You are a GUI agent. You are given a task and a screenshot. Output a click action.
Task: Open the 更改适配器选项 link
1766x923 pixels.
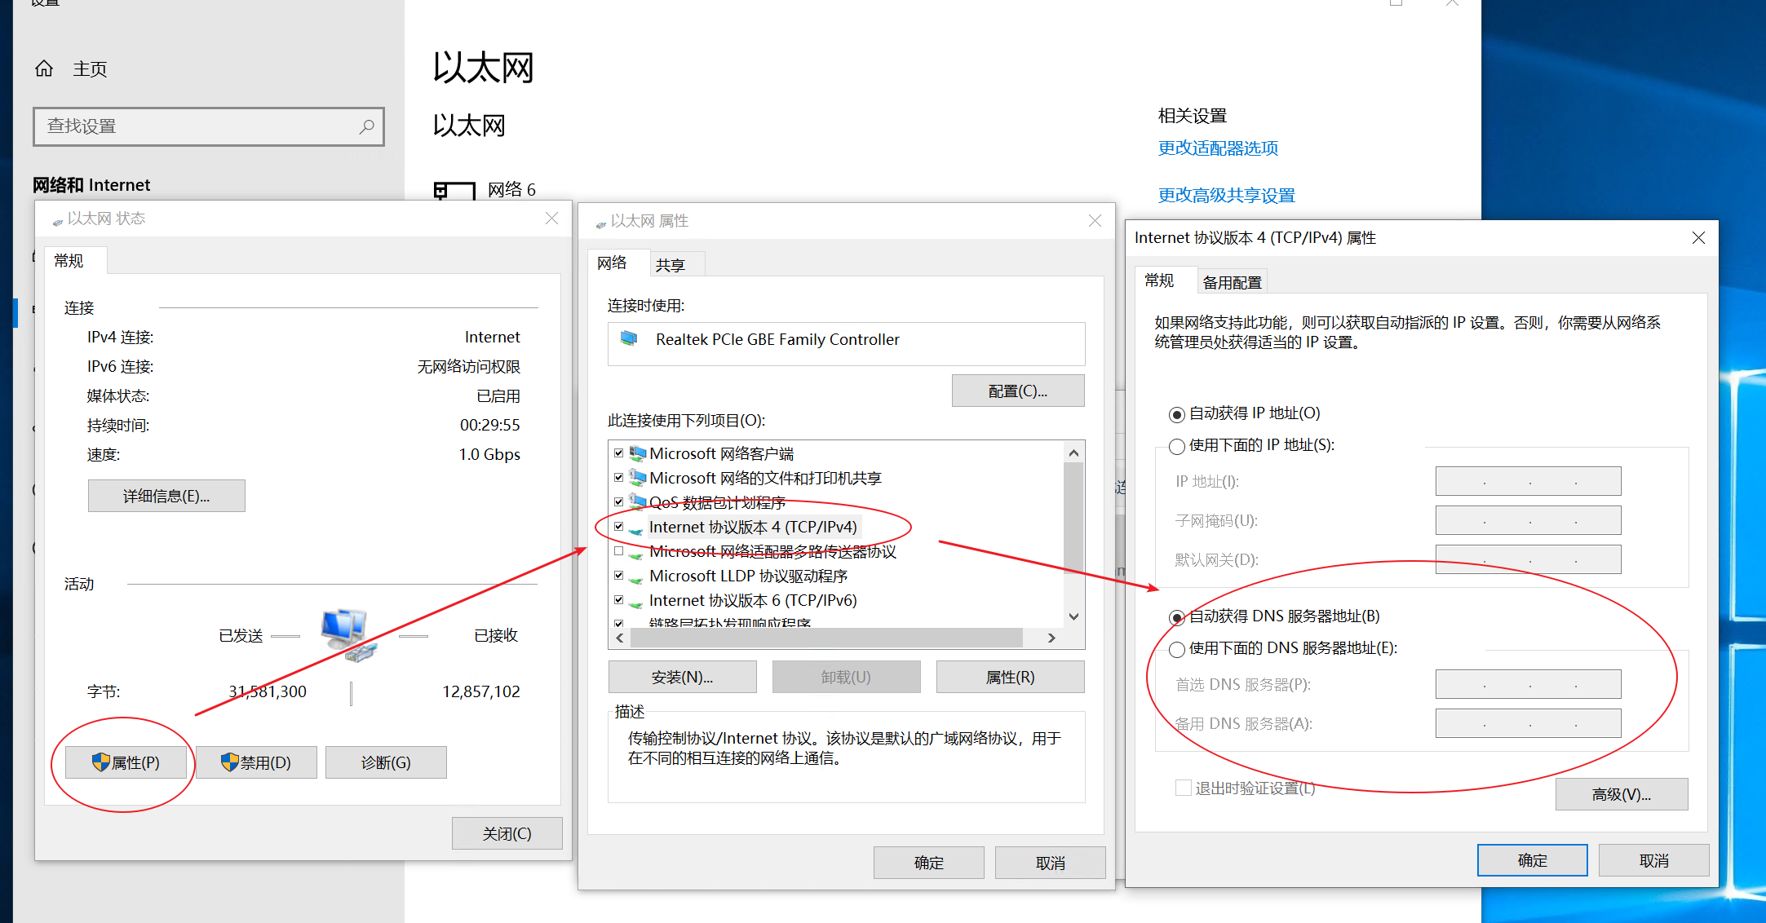(x=1218, y=148)
